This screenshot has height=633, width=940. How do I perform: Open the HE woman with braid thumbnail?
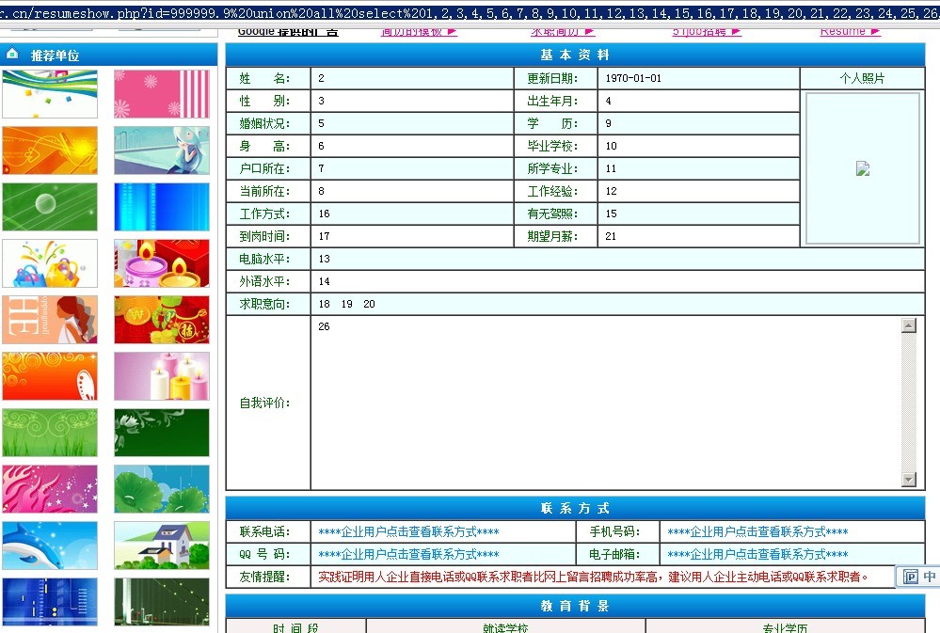(x=50, y=320)
